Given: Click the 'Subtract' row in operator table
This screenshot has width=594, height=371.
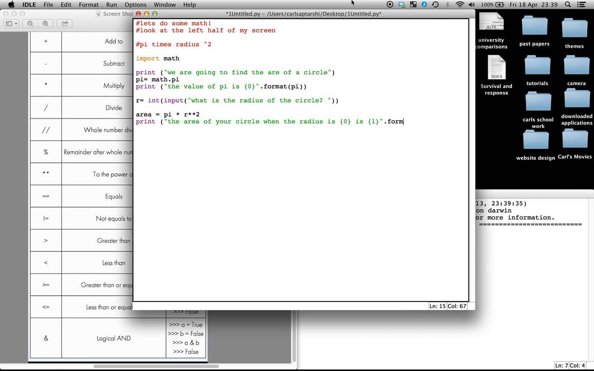Looking at the screenshot, I should (113, 63).
